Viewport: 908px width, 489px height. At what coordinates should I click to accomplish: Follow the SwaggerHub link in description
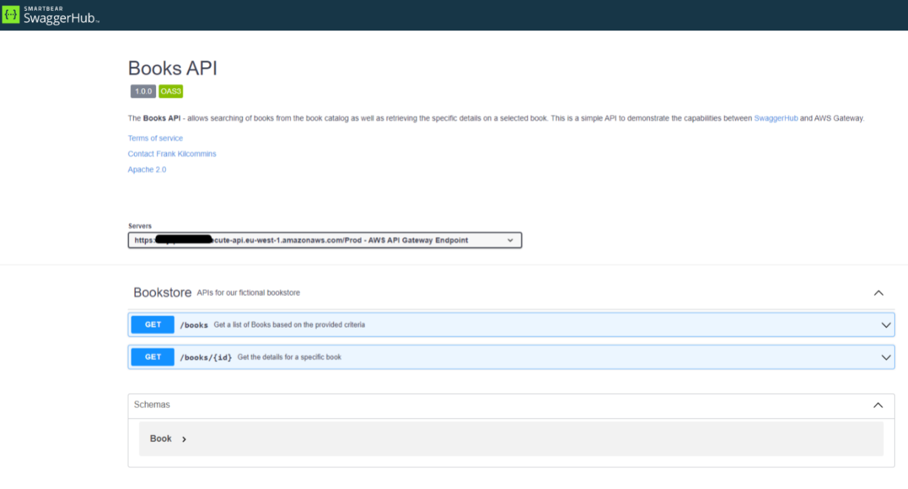point(776,118)
